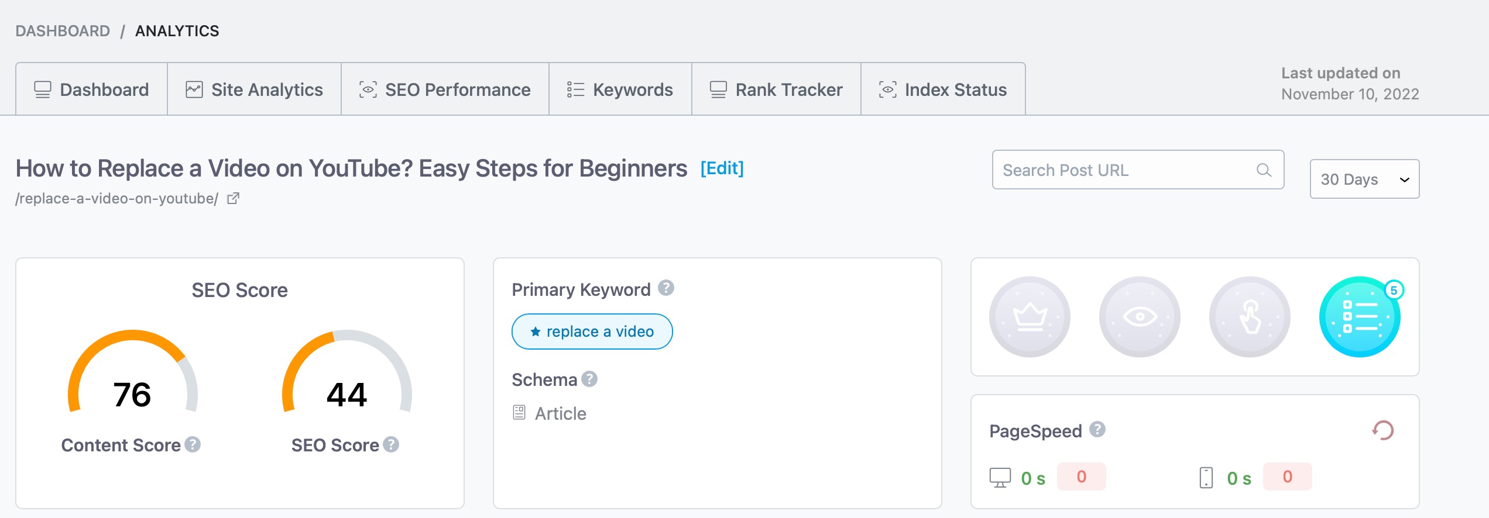Open the Rank Tracker tab
The image size is (1489, 518).
tap(776, 89)
